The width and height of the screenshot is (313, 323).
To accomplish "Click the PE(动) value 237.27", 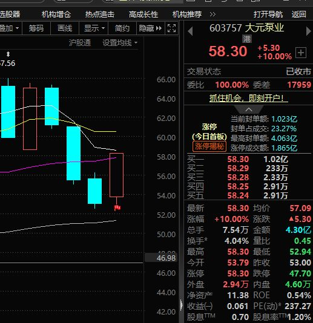I will [298, 306].
